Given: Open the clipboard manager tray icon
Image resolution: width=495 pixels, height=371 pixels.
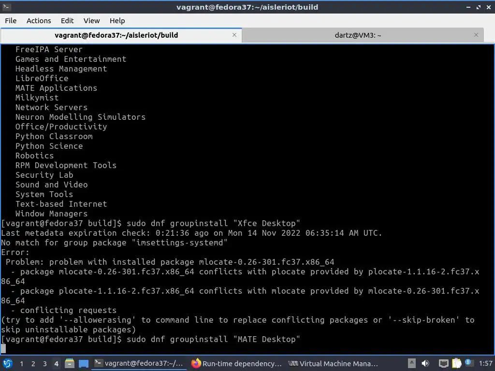Looking at the screenshot, I should pos(457,363).
